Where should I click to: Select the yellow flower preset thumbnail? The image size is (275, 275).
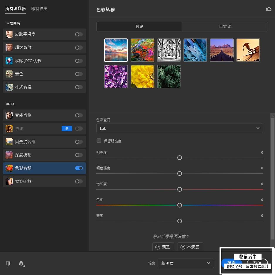(x=142, y=77)
